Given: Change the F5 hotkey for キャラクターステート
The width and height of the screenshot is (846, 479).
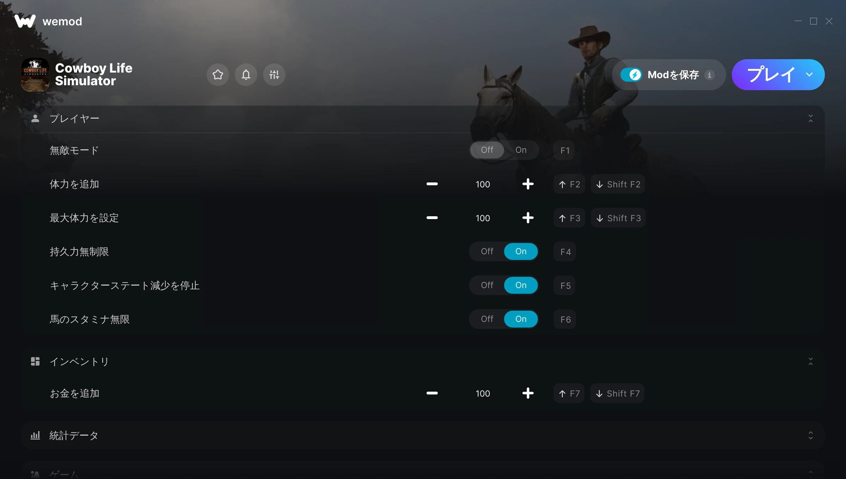Looking at the screenshot, I should click(565, 286).
